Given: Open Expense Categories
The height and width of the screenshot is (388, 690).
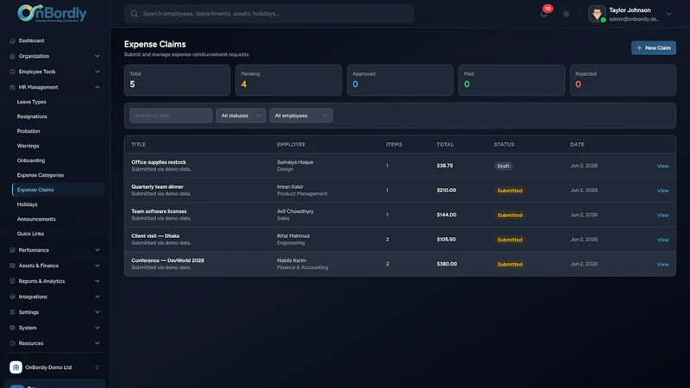Looking at the screenshot, I should 41,175.
